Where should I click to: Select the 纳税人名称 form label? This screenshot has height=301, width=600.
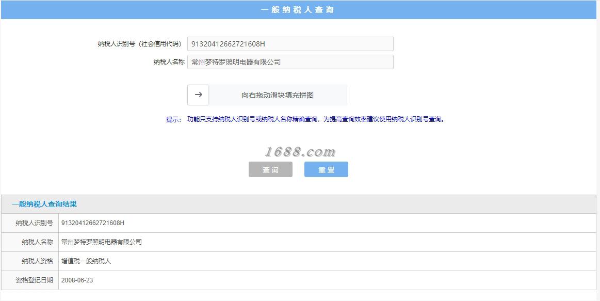pyautogui.click(x=169, y=62)
